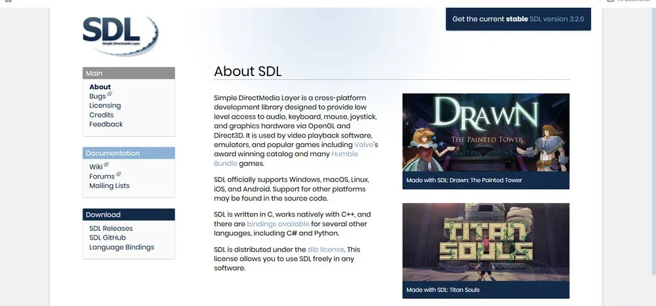Click the Drawn: The Painted Tower image
The width and height of the screenshot is (656, 306).
[485, 132]
